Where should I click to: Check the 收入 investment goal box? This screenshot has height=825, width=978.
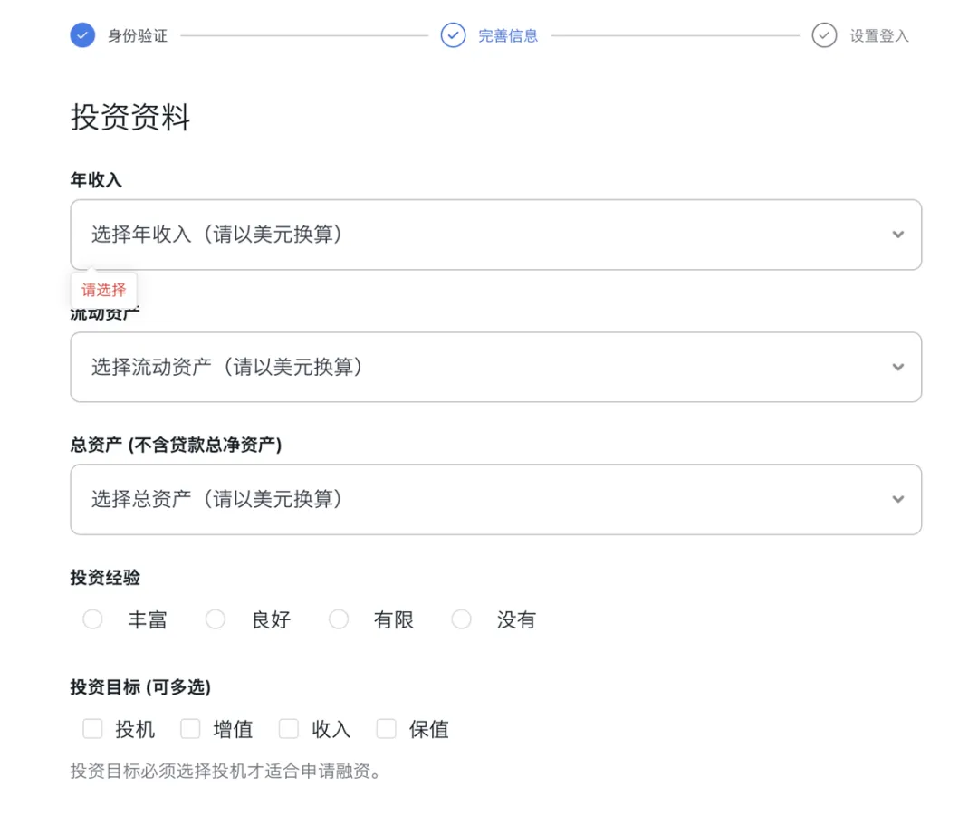click(288, 728)
